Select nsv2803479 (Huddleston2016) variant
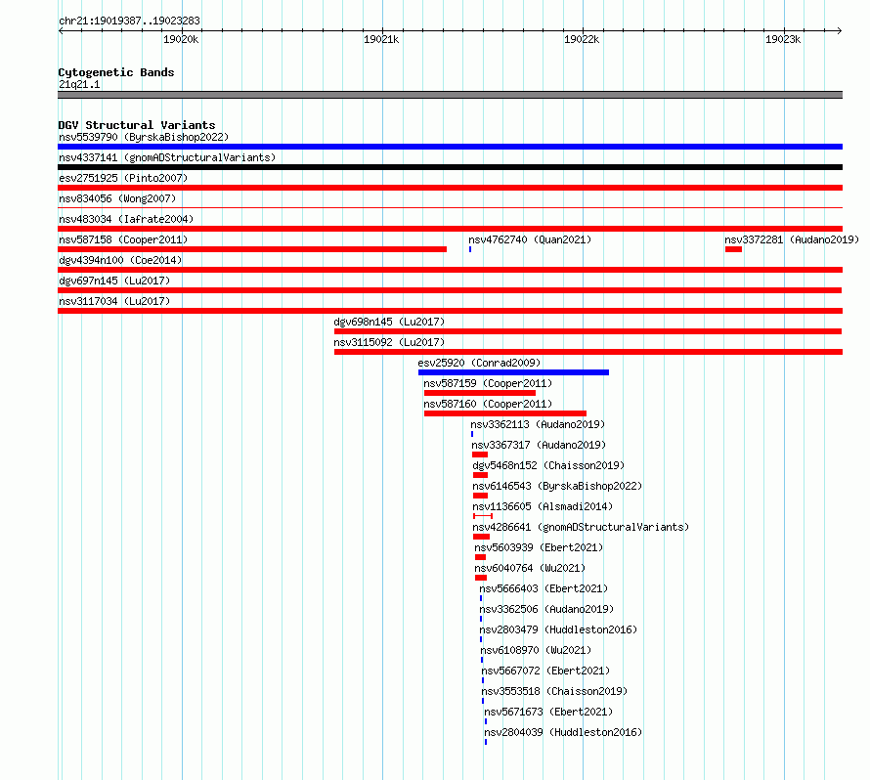This screenshot has height=780, width=870. click(558, 629)
